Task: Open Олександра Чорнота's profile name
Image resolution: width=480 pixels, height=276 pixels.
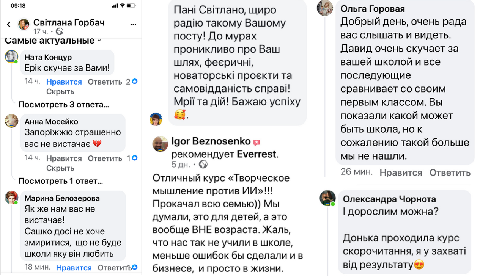Action: pos(389,199)
